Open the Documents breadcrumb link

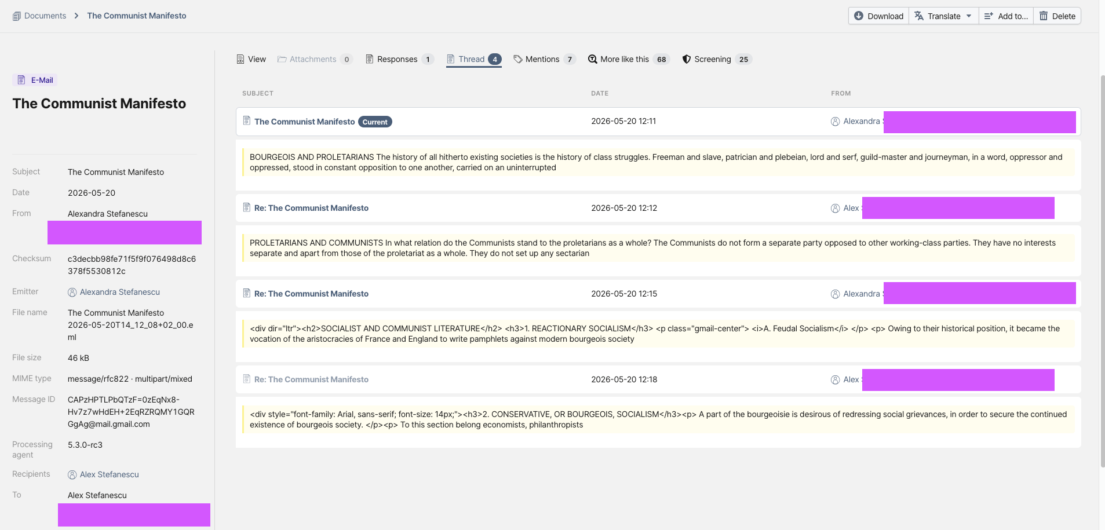point(45,16)
